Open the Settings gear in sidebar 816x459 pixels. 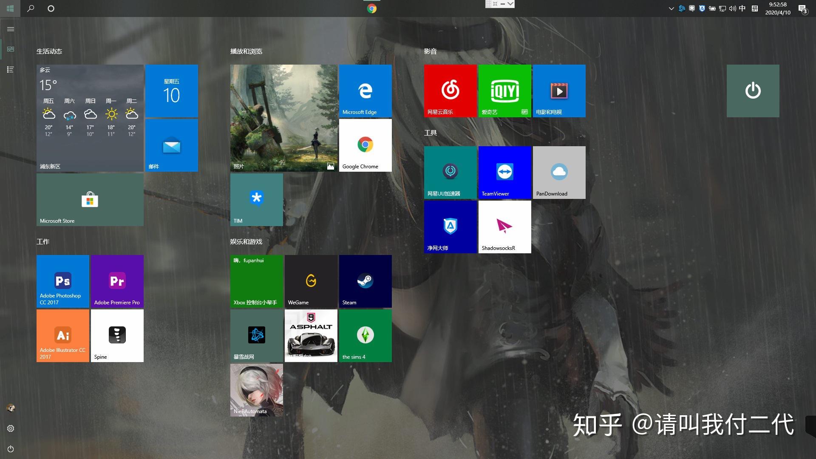pos(10,428)
